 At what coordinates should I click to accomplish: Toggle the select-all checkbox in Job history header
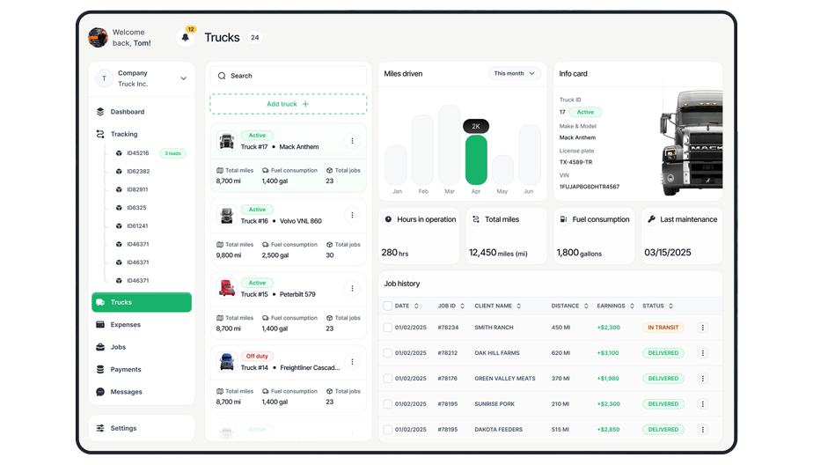(388, 306)
